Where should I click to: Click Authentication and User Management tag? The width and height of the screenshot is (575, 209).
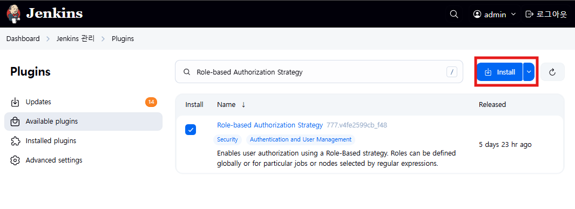[x=301, y=139]
